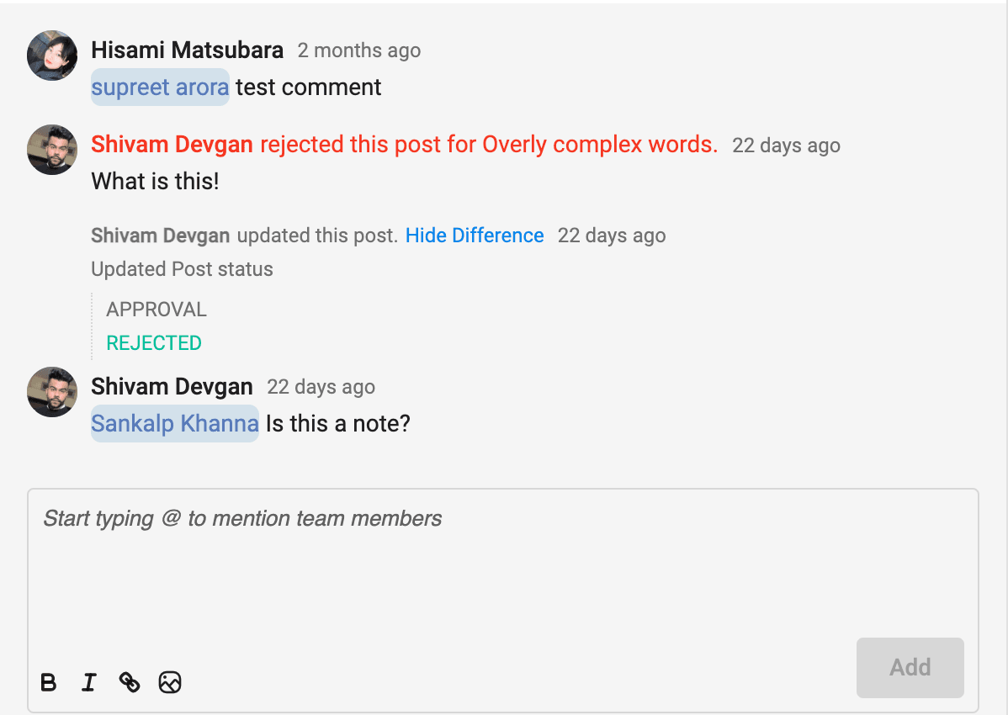Click the green REJECTED status text
This screenshot has width=1008, height=715.
pos(154,343)
